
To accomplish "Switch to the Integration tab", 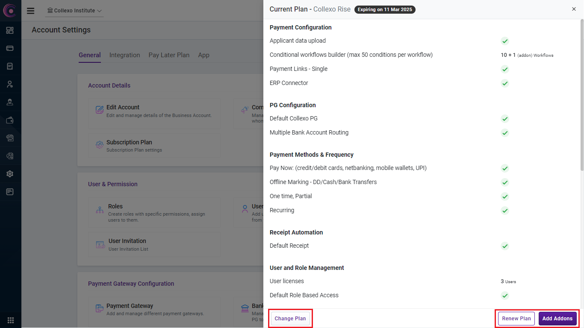I will click(x=124, y=55).
